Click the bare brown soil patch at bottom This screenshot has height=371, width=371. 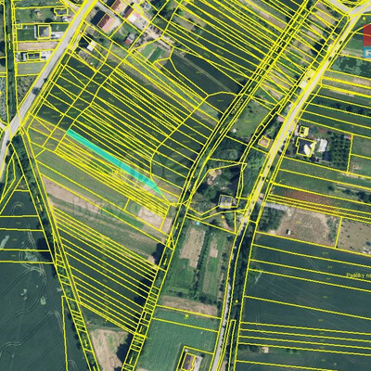point(108,346)
